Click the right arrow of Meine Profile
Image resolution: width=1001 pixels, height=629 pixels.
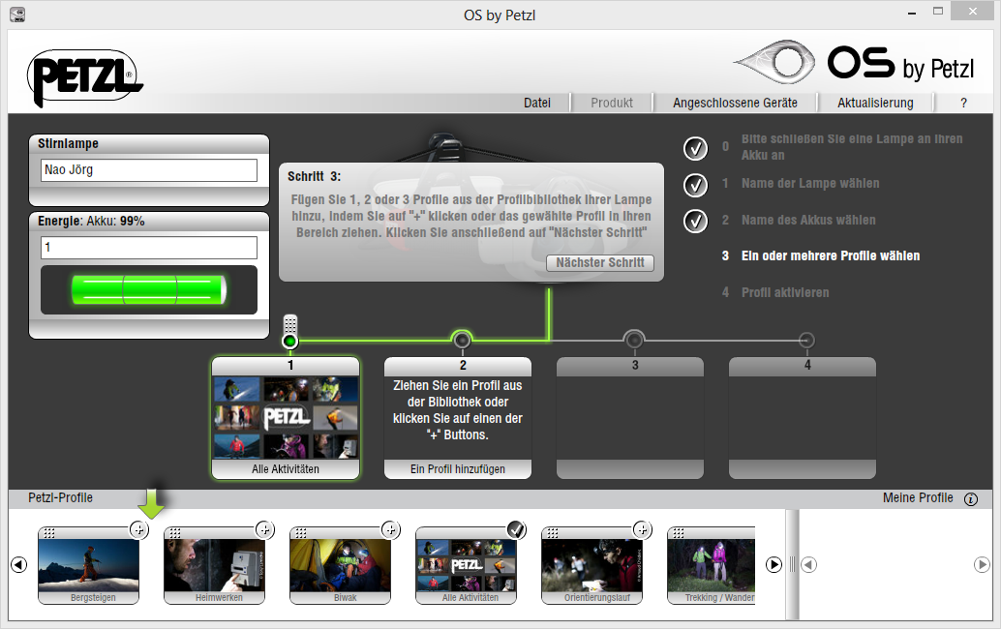click(x=982, y=564)
